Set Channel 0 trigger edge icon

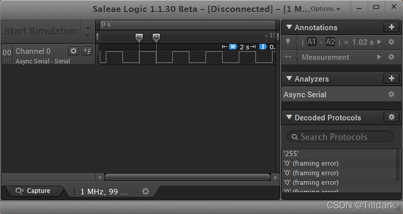coord(87,51)
